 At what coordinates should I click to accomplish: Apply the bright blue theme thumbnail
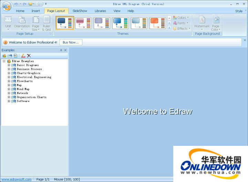pyautogui.click(x=121, y=23)
